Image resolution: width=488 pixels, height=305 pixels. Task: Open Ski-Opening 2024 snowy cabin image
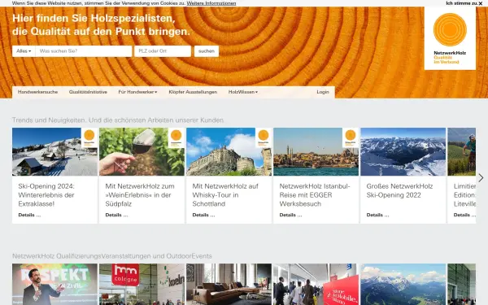coord(54,152)
